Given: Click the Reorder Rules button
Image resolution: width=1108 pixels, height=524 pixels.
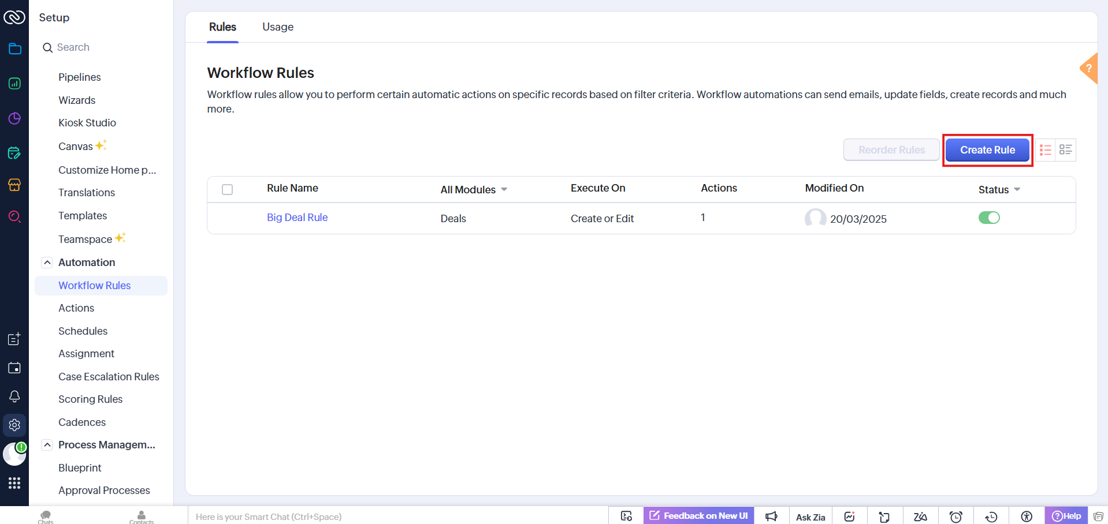Looking at the screenshot, I should point(891,150).
